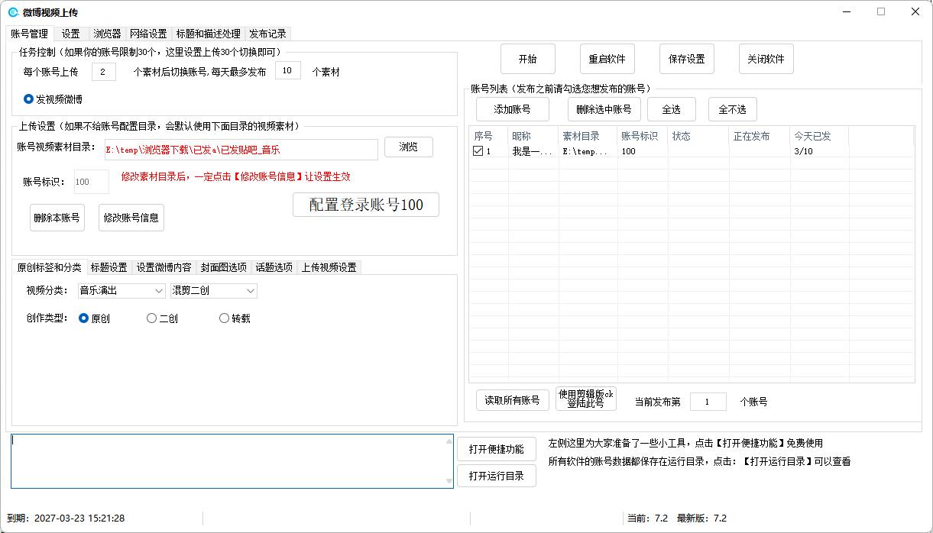Screen dimensions: 933x533
Task: Select the 发视频微博 radio button
Action: [x=29, y=99]
